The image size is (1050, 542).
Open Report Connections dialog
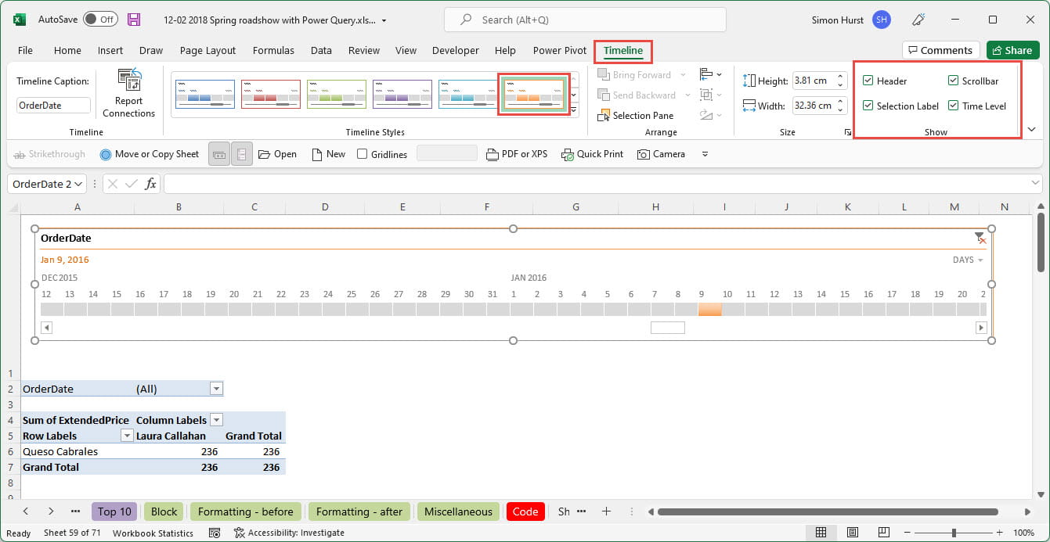pos(128,93)
